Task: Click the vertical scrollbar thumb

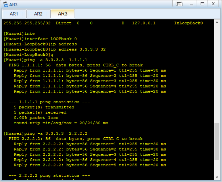Action: [217, 141]
